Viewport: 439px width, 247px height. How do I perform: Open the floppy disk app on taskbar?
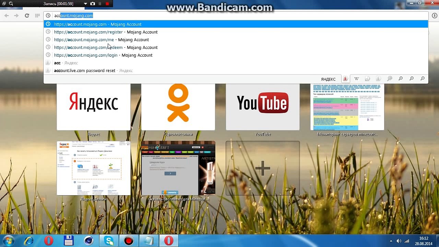point(69,241)
